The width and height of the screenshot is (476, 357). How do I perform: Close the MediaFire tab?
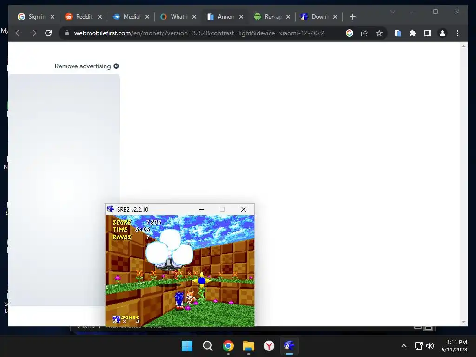(x=147, y=17)
